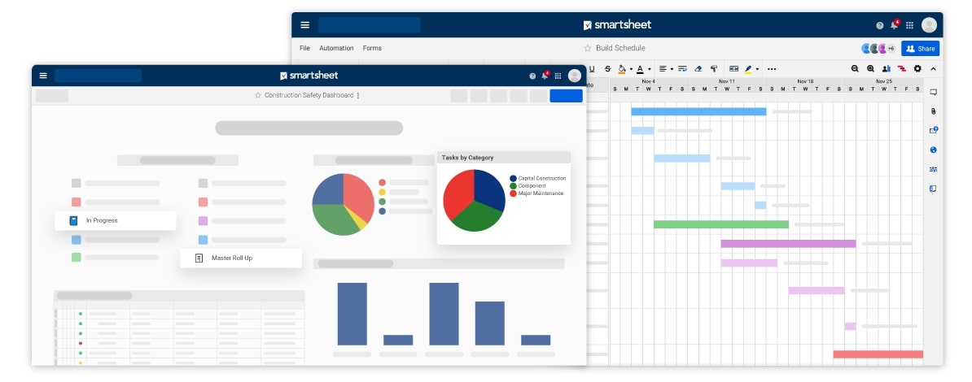Click the fill color bucket icon
This screenshot has width=972, height=382.
click(623, 69)
